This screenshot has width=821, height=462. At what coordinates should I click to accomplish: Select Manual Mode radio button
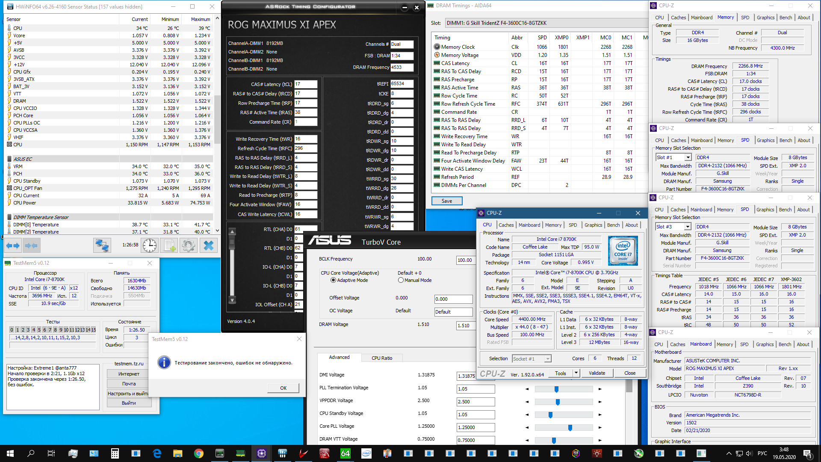pyautogui.click(x=401, y=280)
